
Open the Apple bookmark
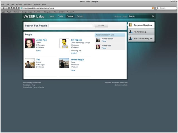(x=9, y=12)
